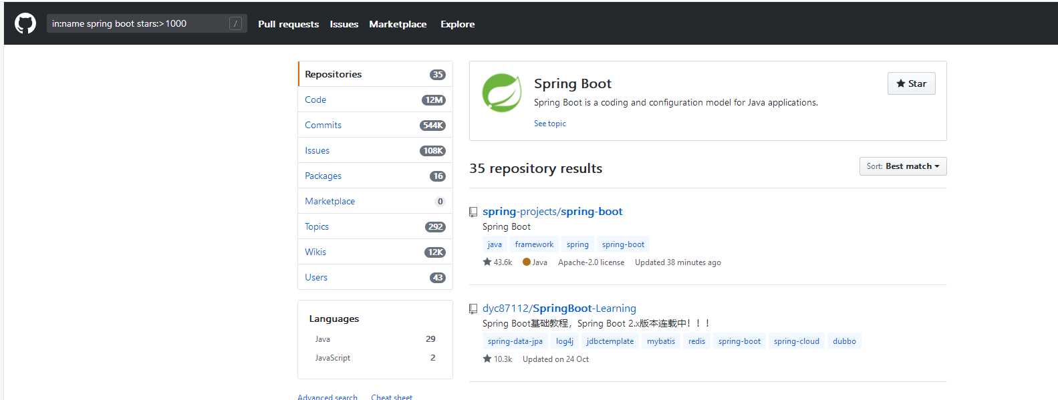Open the Advanced search link
This screenshot has height=400, width=1058.
(327, 397)
